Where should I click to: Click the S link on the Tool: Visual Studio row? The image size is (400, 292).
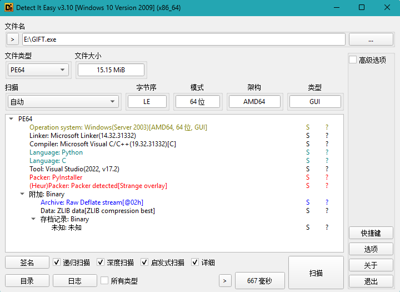click(308, 169)
